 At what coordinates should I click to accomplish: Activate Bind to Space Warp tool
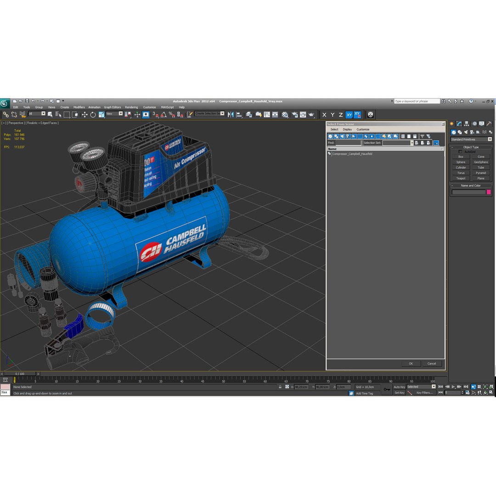22,114
